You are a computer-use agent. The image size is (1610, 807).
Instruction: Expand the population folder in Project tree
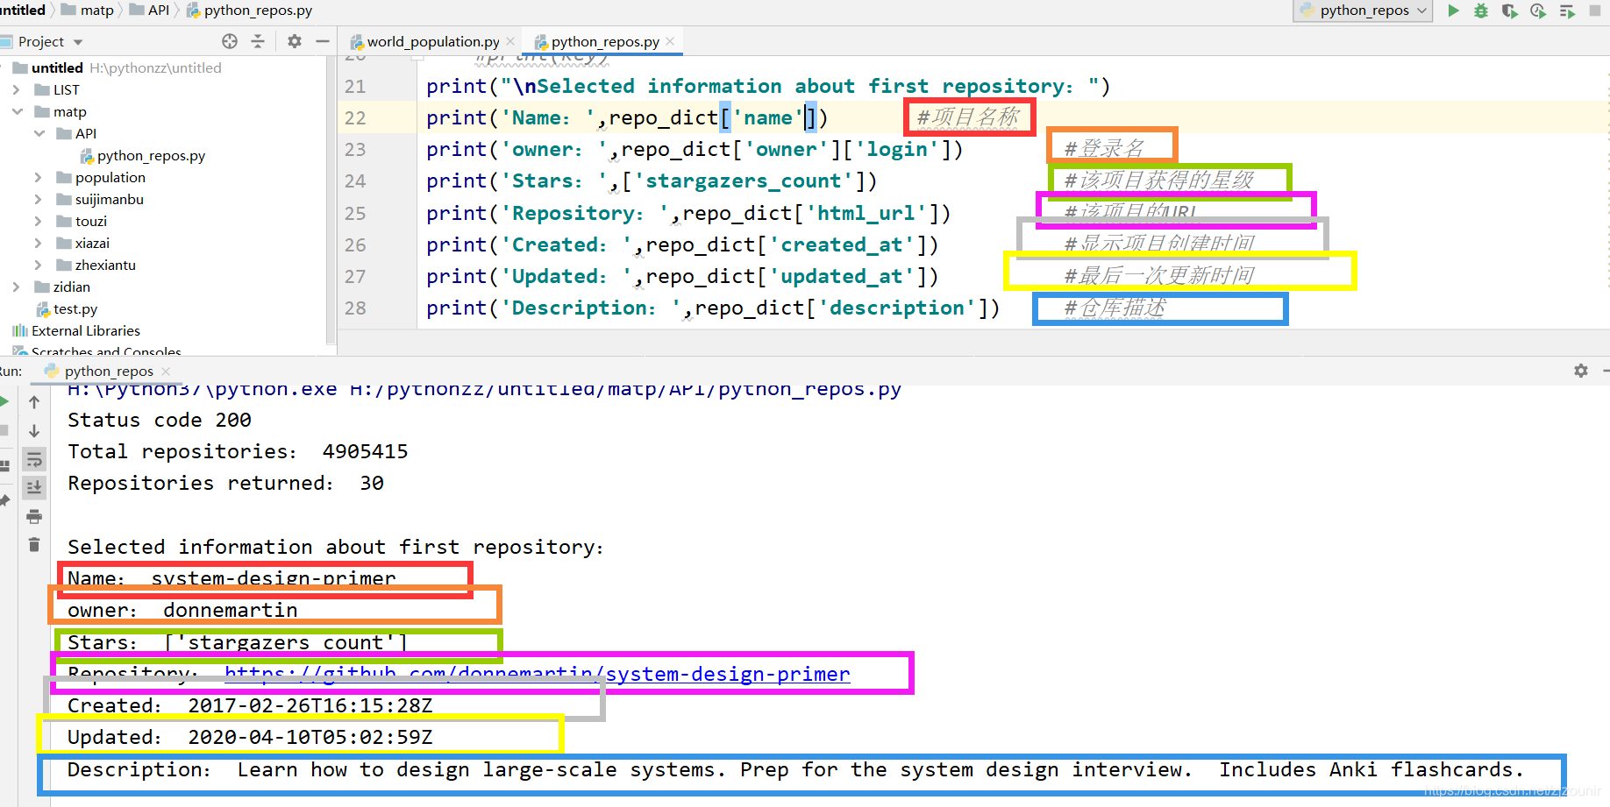tap(37, 177)
